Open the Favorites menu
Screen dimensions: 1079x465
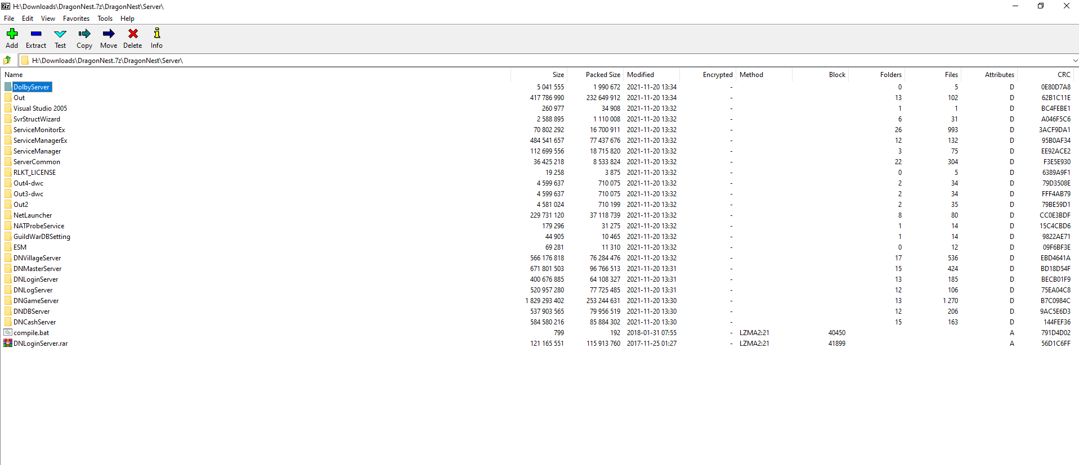point(76,19)
